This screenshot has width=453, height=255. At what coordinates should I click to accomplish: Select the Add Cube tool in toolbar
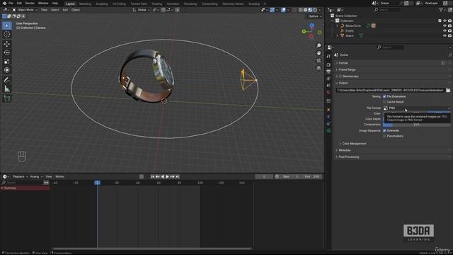[7, 98]
